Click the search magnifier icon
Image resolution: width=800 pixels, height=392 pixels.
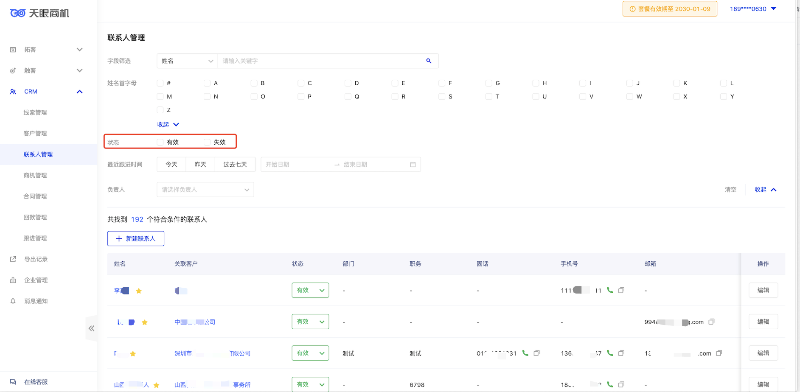pyautogui.click(x=429, y=61)
